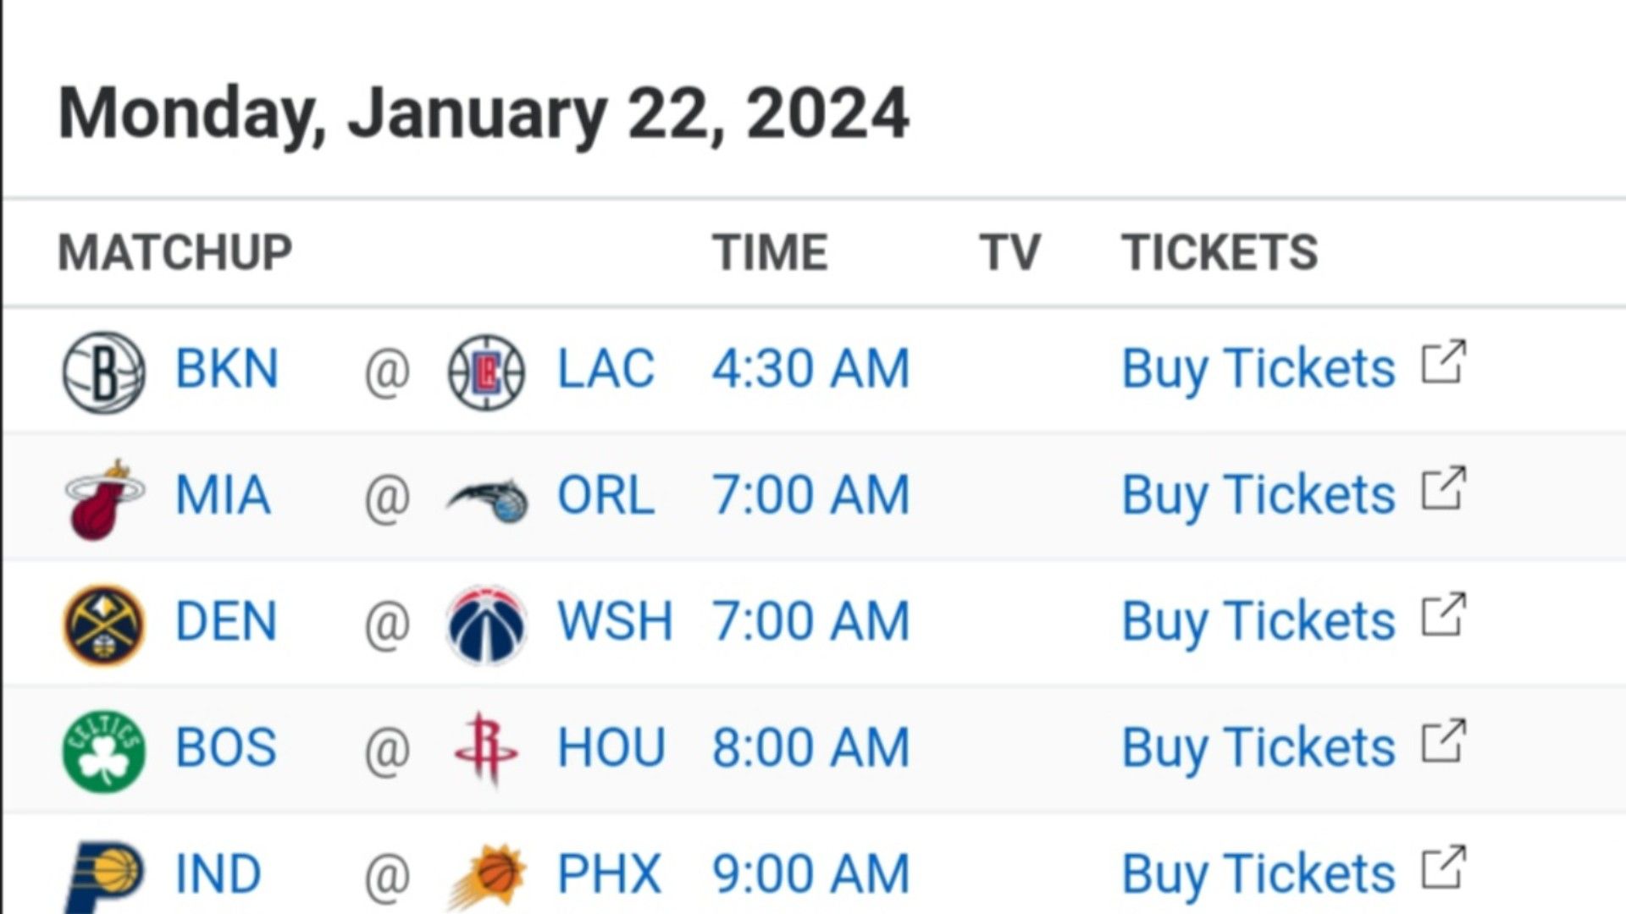The width and height of the screenshot is (1626, 914).
Task: Open the Indiana Pacers logo
Action: 104,877
